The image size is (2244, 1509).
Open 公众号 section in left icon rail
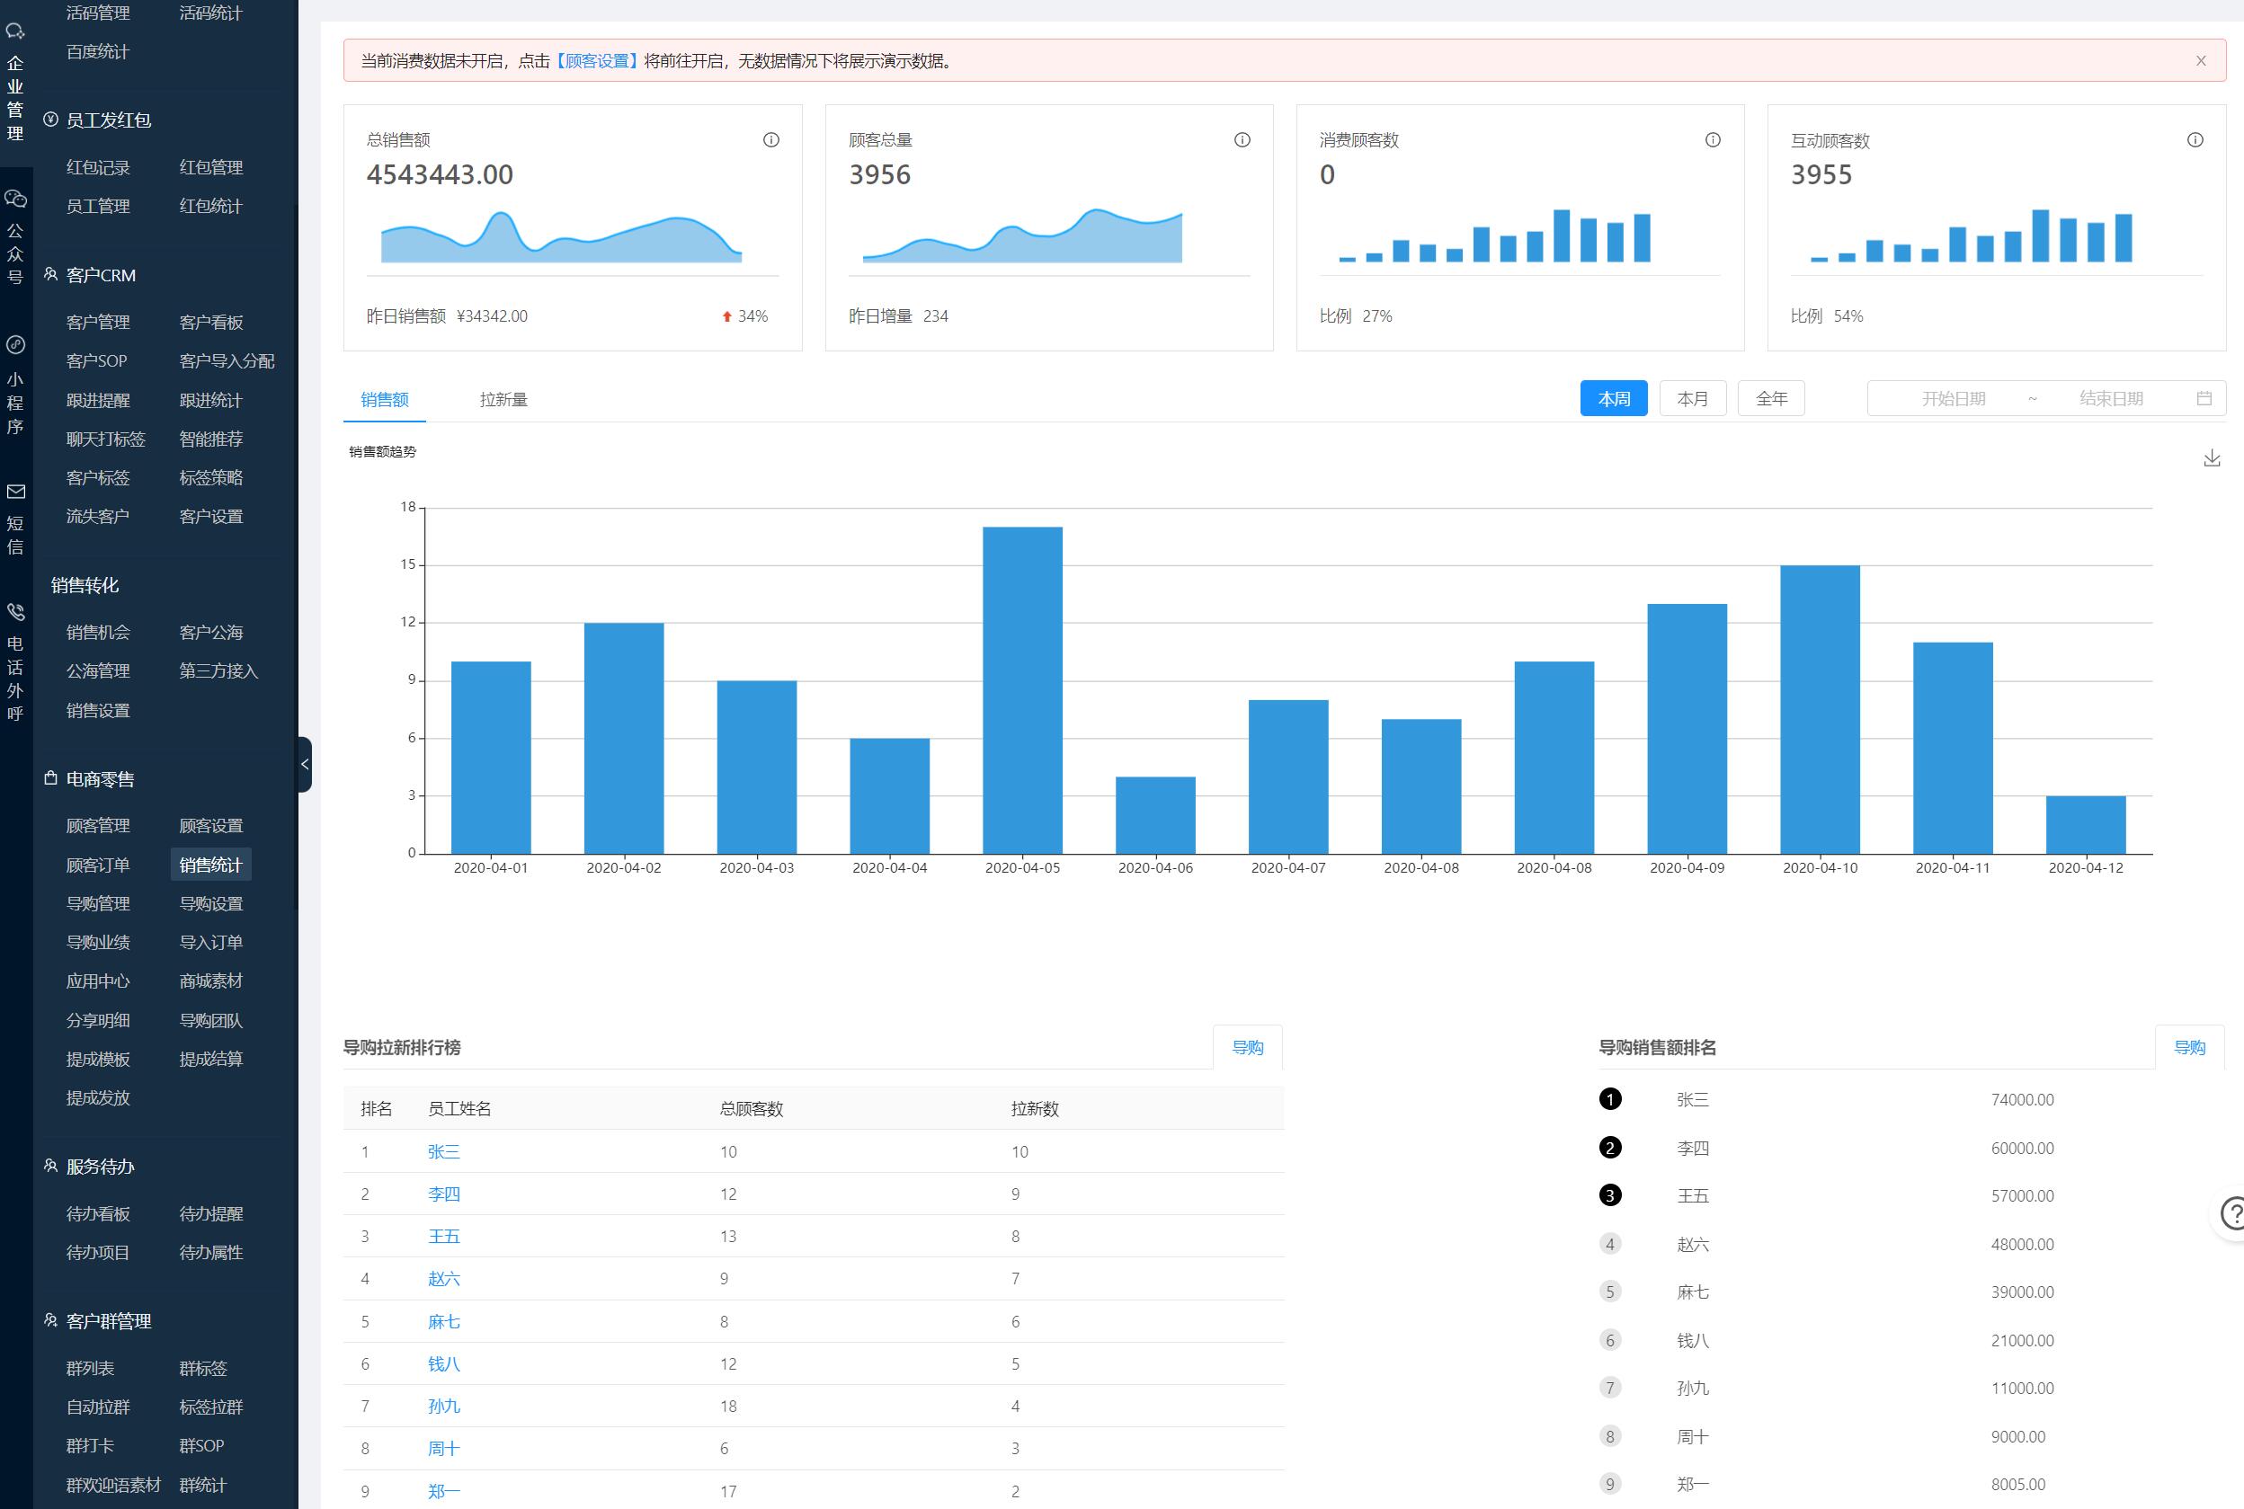[x=15, y=236]
